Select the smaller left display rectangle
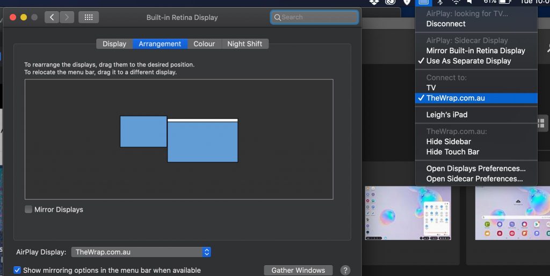This screenshot has height=276, width=550. pos(143,132)
